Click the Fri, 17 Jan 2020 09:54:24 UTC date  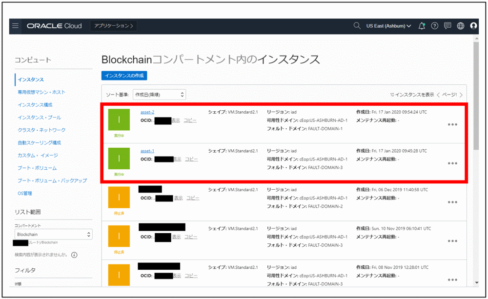[x=399, y=112]
